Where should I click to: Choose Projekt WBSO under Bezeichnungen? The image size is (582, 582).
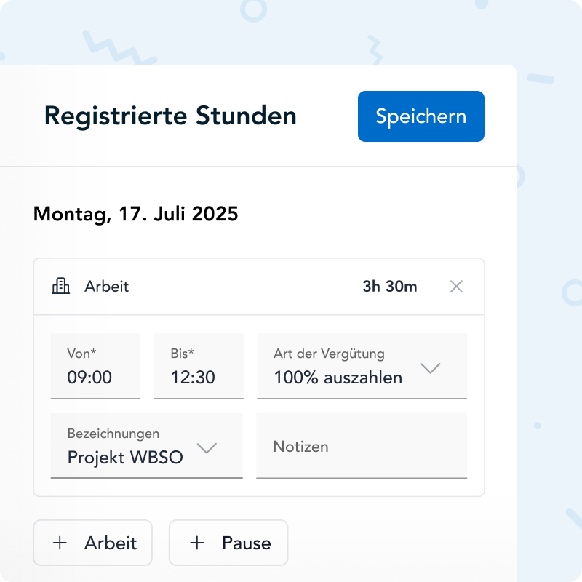pos(125,458)
